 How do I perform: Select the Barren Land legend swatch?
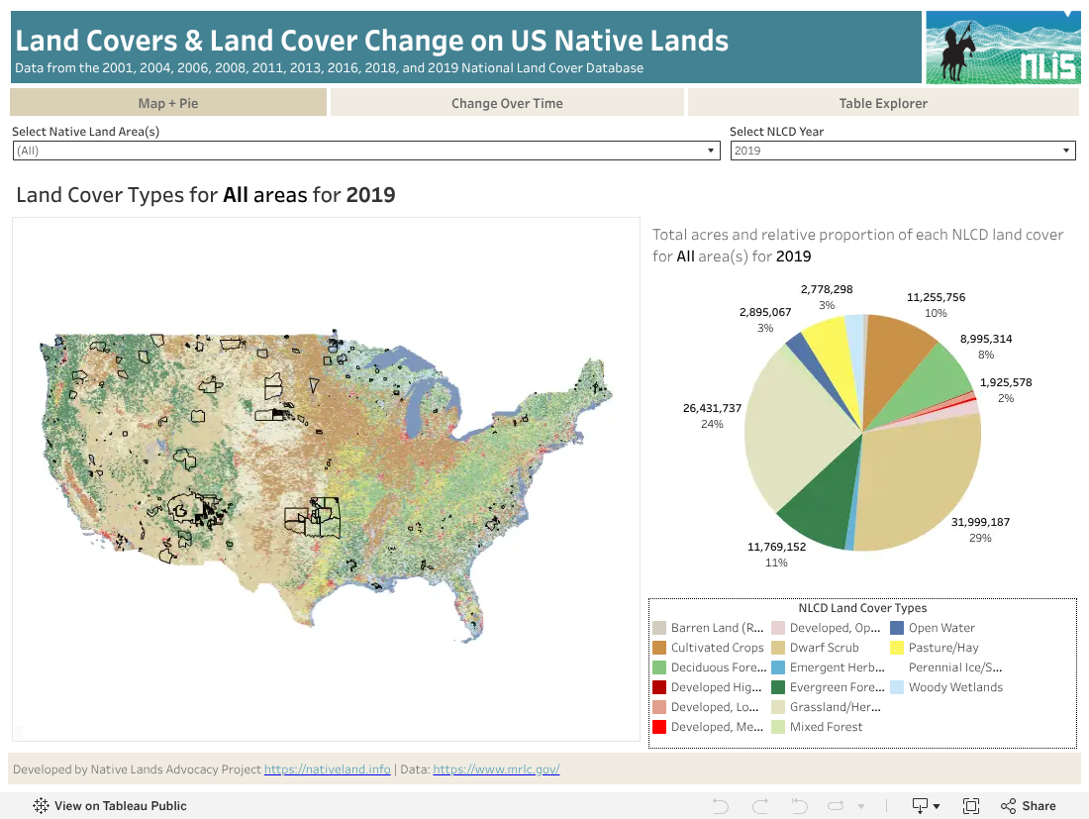tap(659, 628)
